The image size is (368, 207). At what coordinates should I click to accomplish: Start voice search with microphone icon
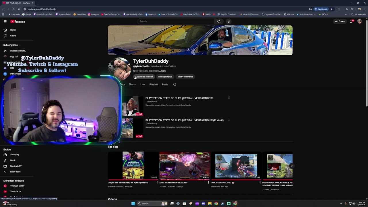(229, 21)
